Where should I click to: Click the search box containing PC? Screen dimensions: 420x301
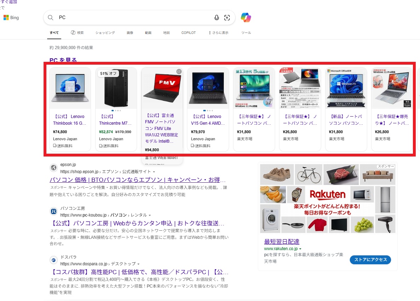pos(139,18)
